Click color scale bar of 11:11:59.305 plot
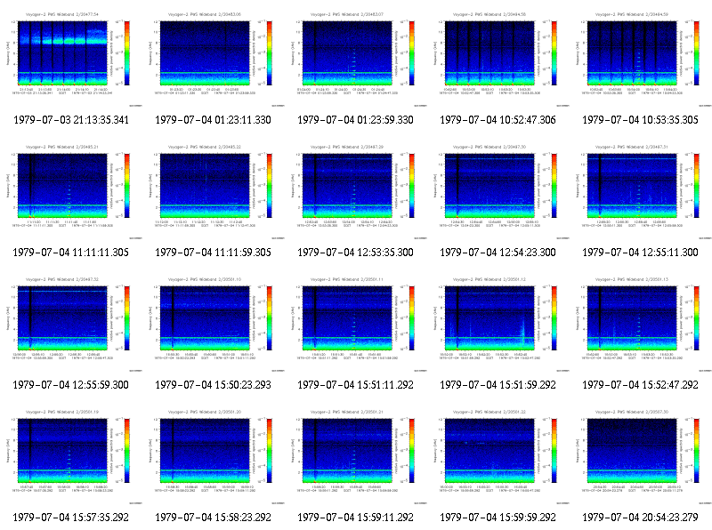The width and height of the screenshot is (712, 530). point(270,186)
